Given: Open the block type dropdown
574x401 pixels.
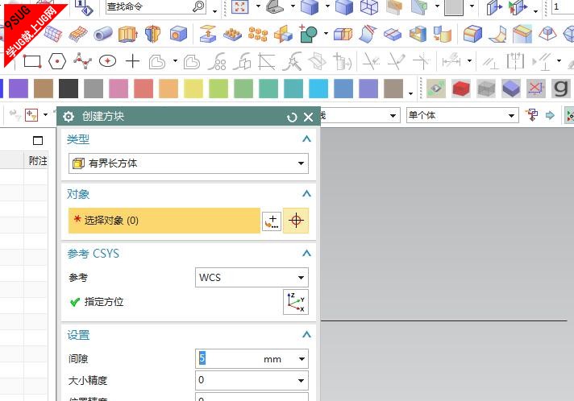Looking at the screenshot, I should tap(301, 163).
